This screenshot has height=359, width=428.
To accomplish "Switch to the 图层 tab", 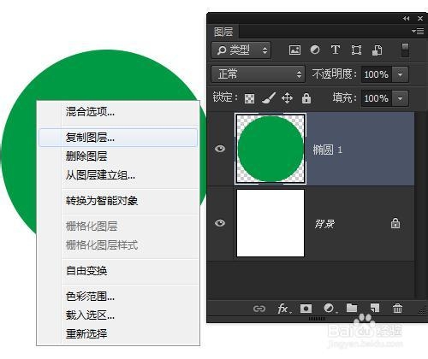I will (x=223, y=32).
